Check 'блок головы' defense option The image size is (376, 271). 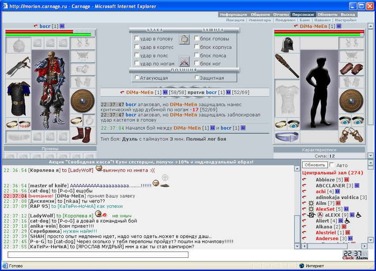click(197, 38)
